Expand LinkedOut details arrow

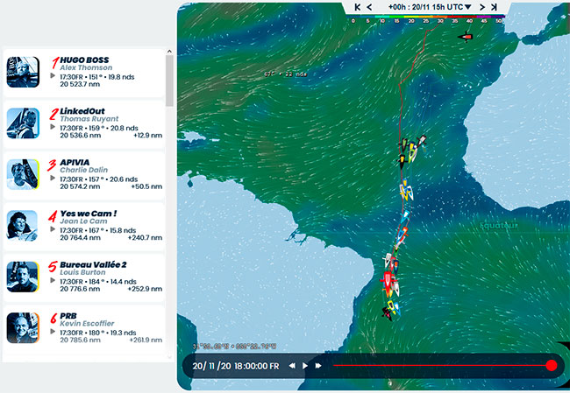click(x=53, y=127)
